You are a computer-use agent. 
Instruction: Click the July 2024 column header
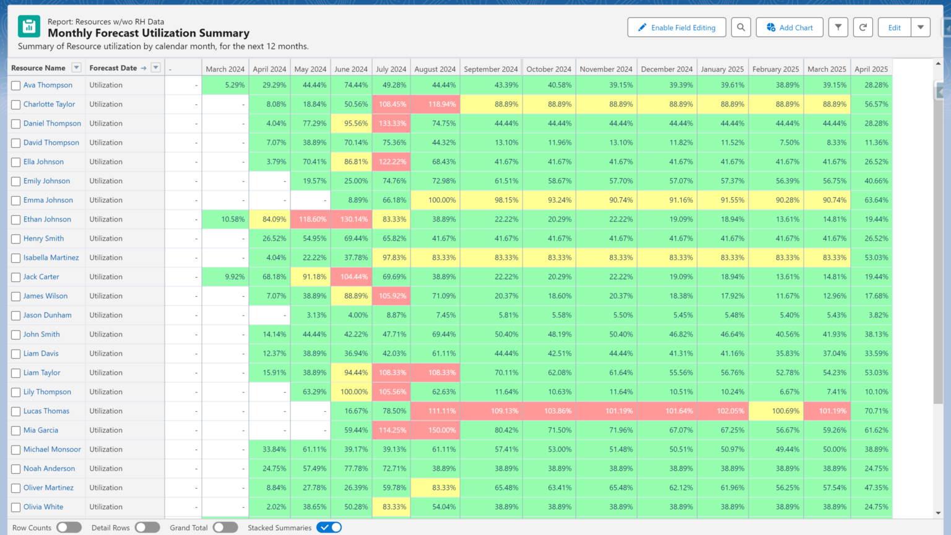392,68
